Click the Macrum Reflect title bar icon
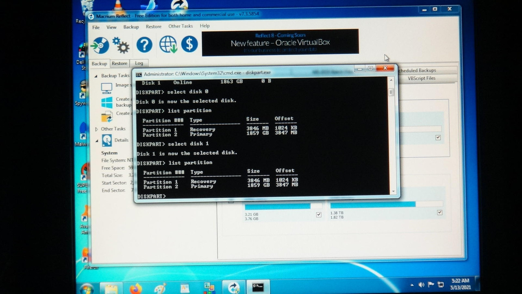522x294 pixels. [x=91, y=17]
